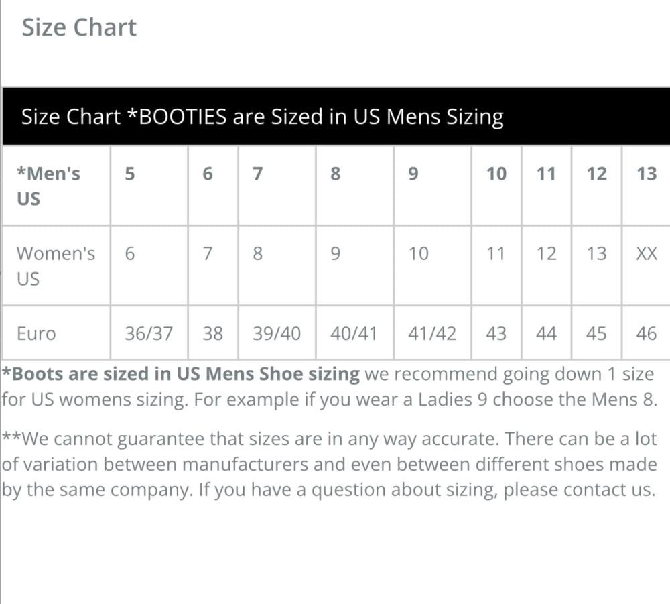Click Euro size 36/37 cell
The width and height of the screenshot is (670, 604).
pos(149,333)
